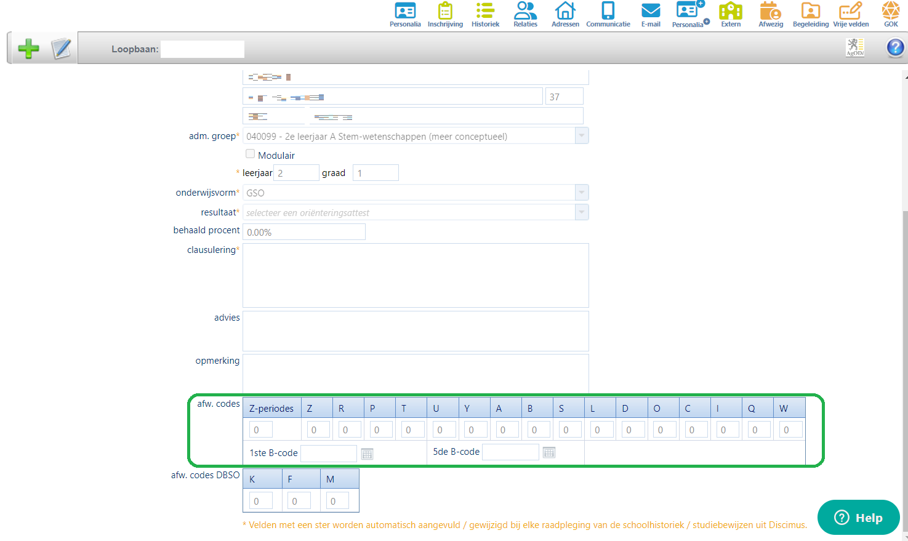The image size is (908, 541).
Task: Open the Afwezig absence icon
Action: tap(770, 10)
